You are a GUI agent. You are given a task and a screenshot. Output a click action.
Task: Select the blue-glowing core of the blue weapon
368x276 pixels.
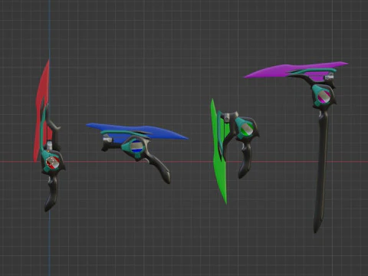click(136, 146)
